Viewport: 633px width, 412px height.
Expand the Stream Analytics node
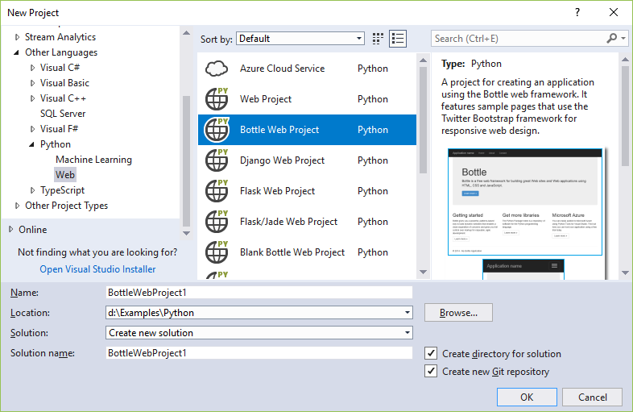(17, 37)
